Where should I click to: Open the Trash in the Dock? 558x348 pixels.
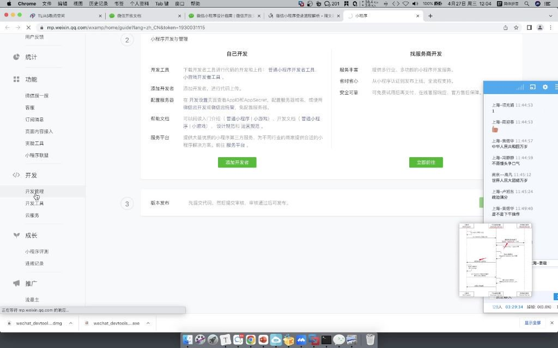[370, 339]
